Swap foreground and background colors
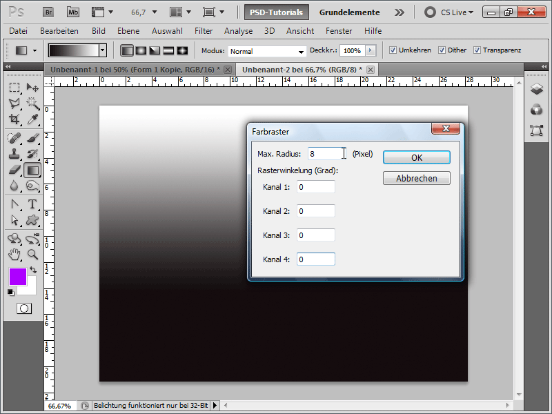Viewport: 552px width, 414px height. click(33, 270)
